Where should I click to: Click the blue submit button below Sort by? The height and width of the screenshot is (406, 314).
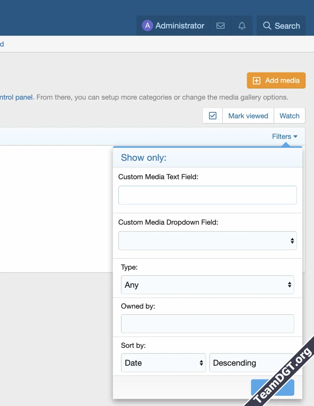(x=272, y=387)
